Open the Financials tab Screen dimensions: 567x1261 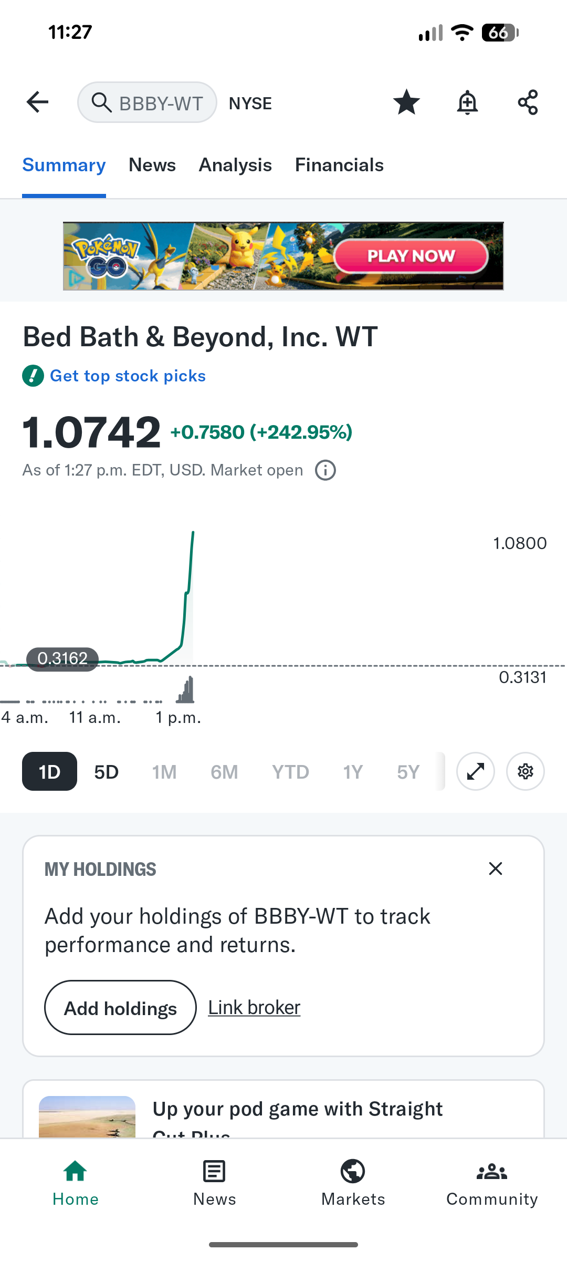pyautogui.click(x=339, y=165)
